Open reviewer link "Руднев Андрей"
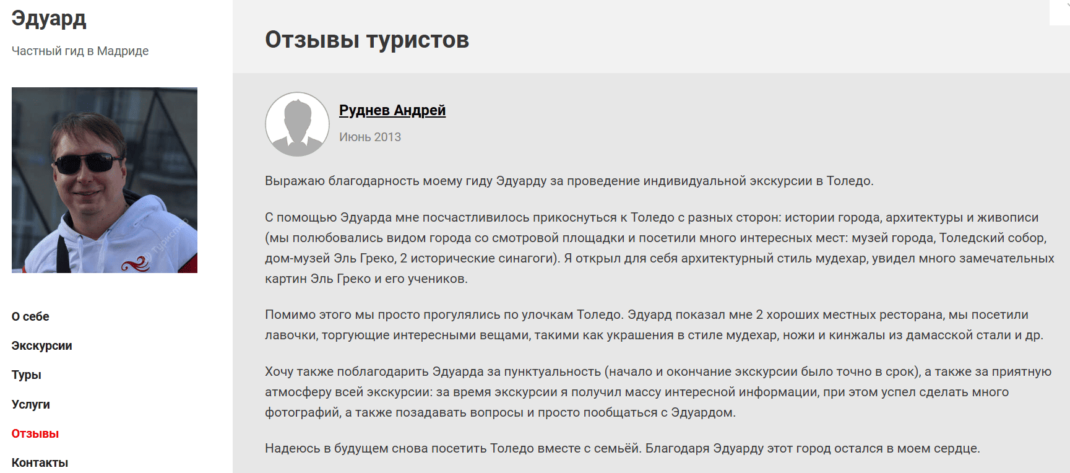The width and height of the screenshot is (1070, 473). point(392,110)
